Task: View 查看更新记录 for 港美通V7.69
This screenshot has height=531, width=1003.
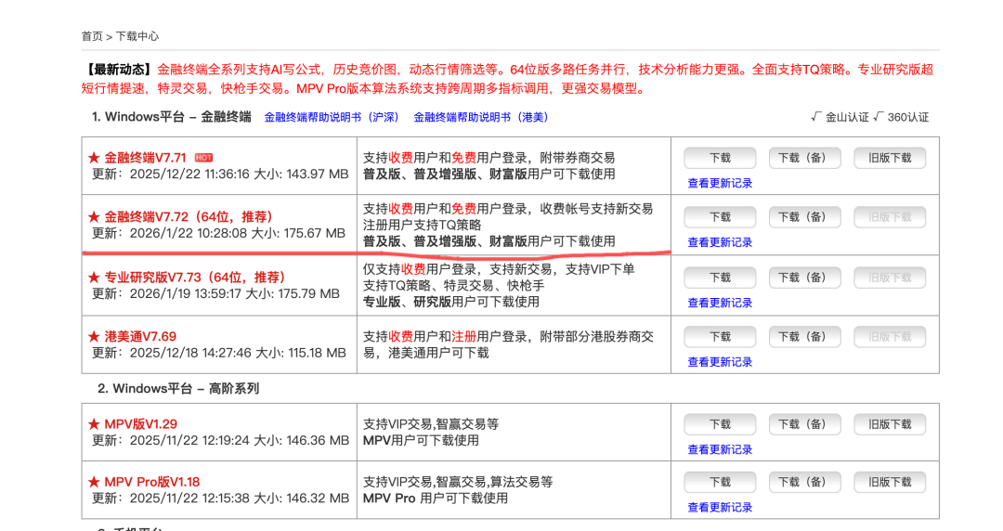Action: click(720, 362)
